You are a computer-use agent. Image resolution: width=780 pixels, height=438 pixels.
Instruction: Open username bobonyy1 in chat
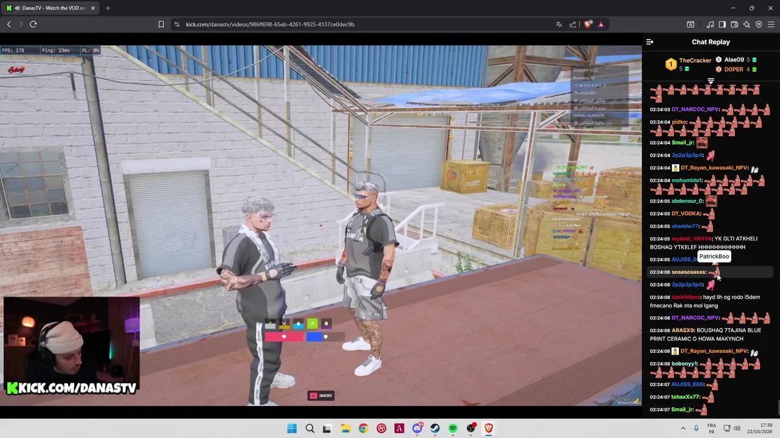[684, 364]
